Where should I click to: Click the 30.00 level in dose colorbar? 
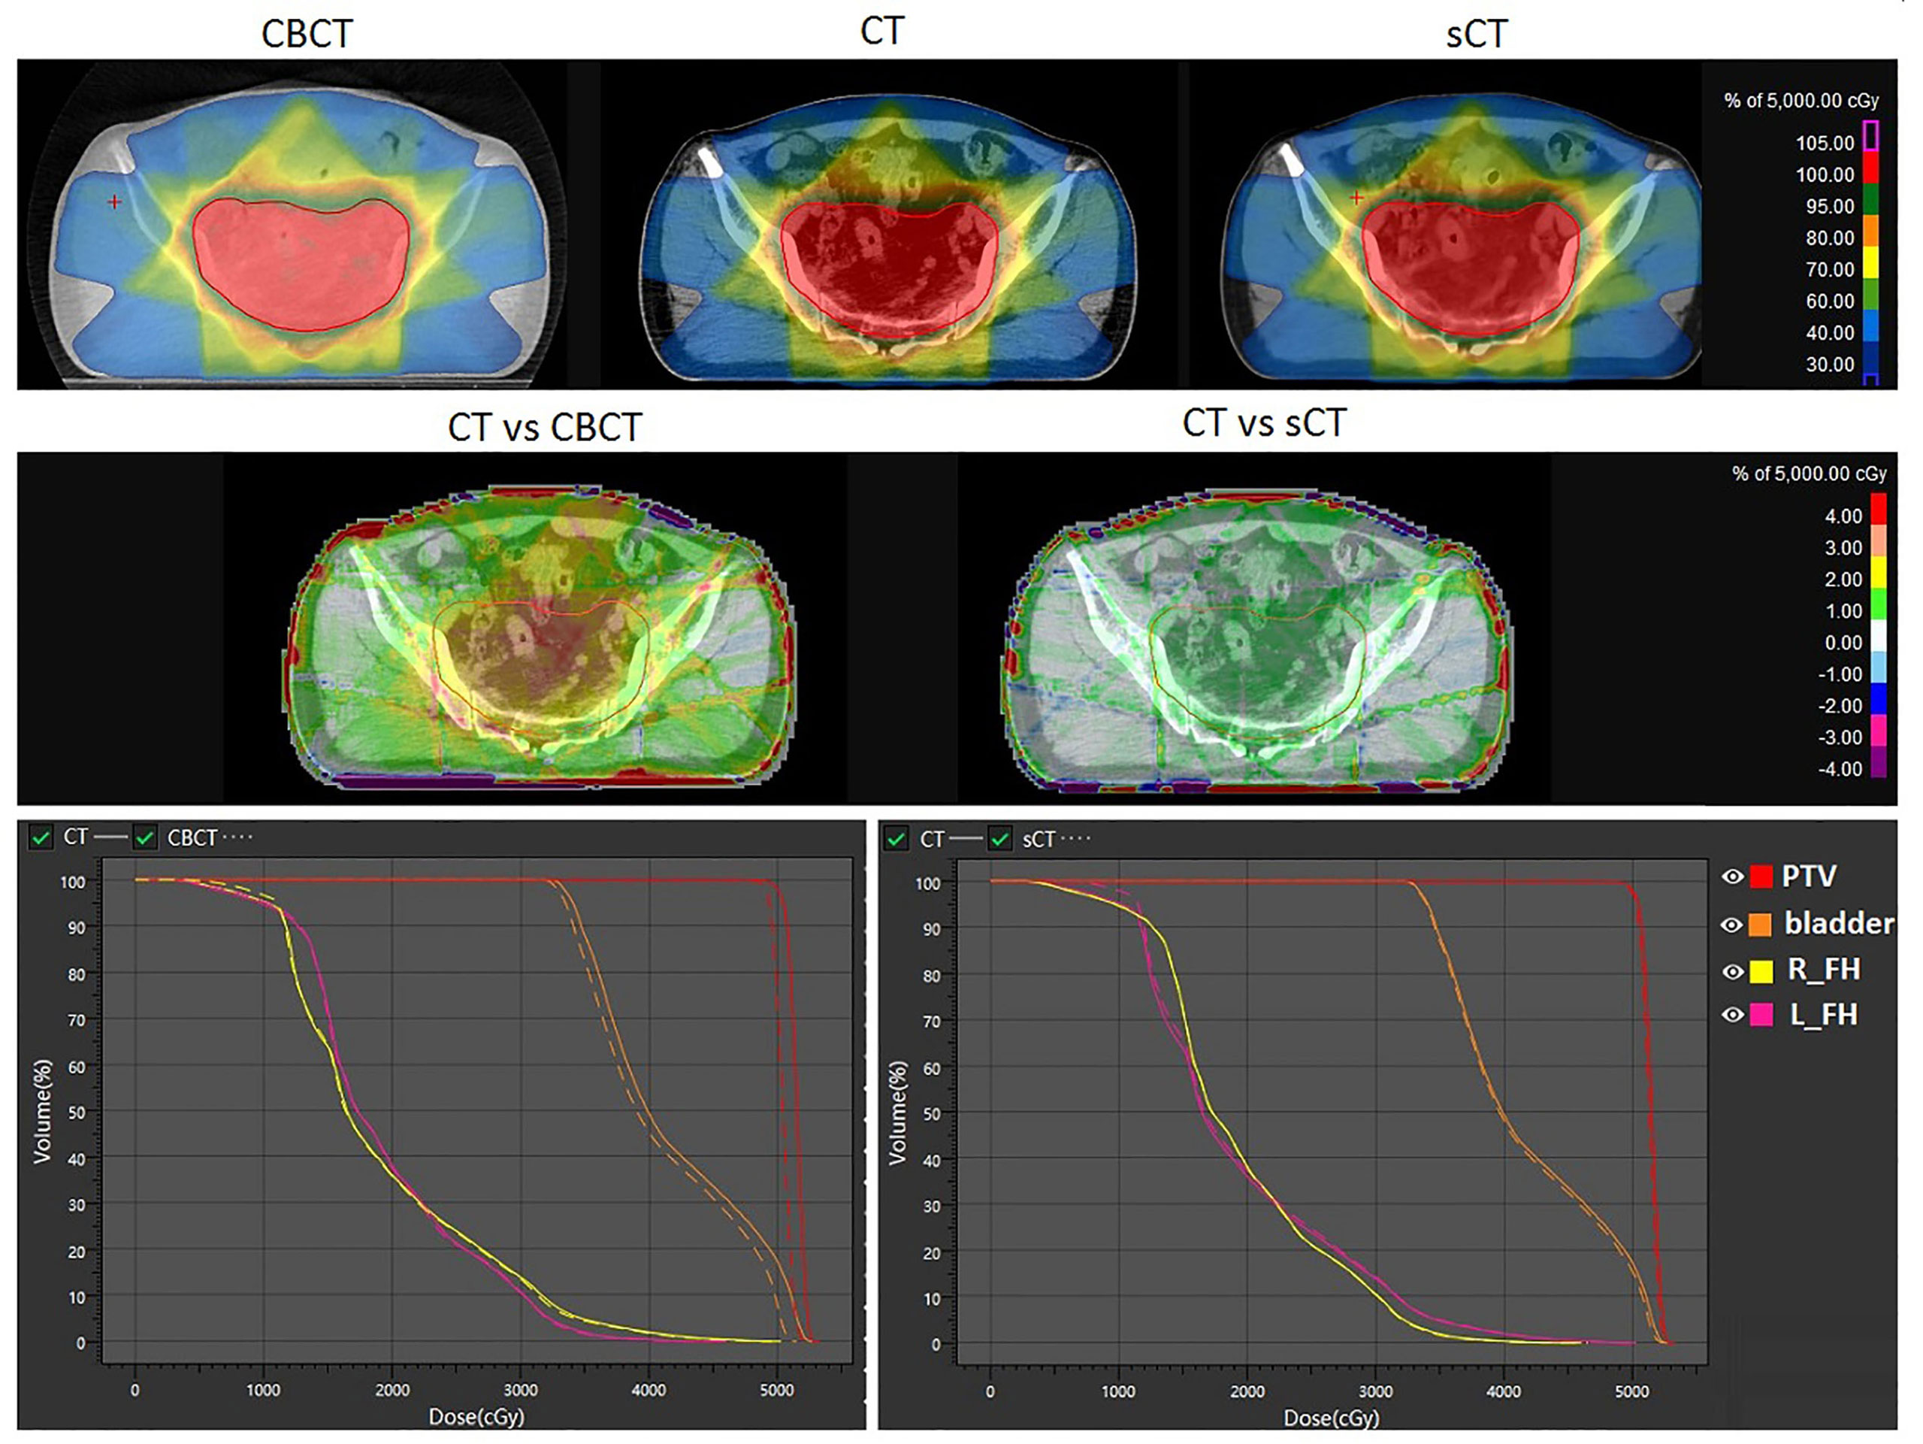pos(1829,365)
